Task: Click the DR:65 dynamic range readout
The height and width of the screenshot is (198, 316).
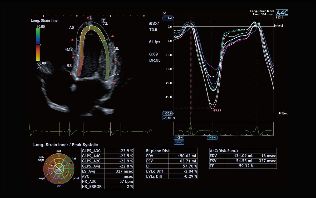Action: (x=155, y=60)
